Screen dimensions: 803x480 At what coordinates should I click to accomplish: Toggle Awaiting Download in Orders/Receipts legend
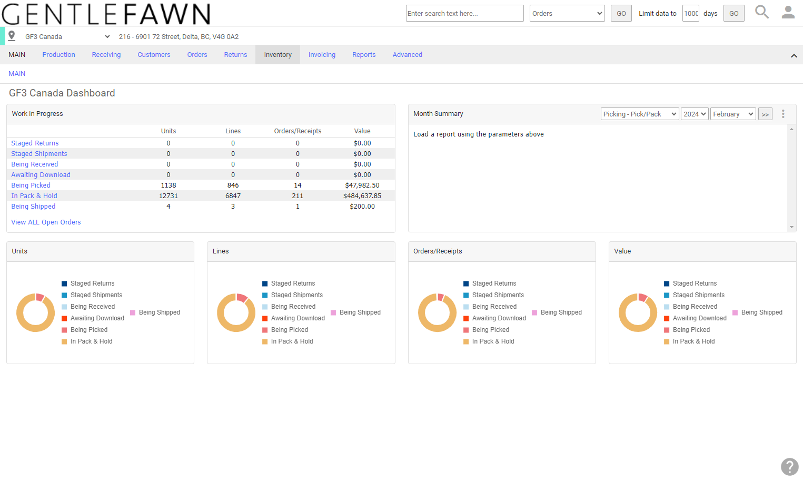pyautogui.click(x=494, y=318)
